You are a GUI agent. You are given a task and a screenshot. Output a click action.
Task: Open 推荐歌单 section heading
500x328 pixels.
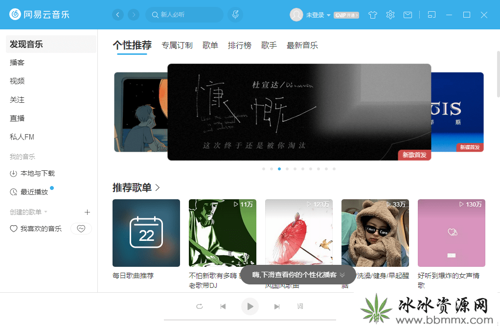tap(132, 187)
